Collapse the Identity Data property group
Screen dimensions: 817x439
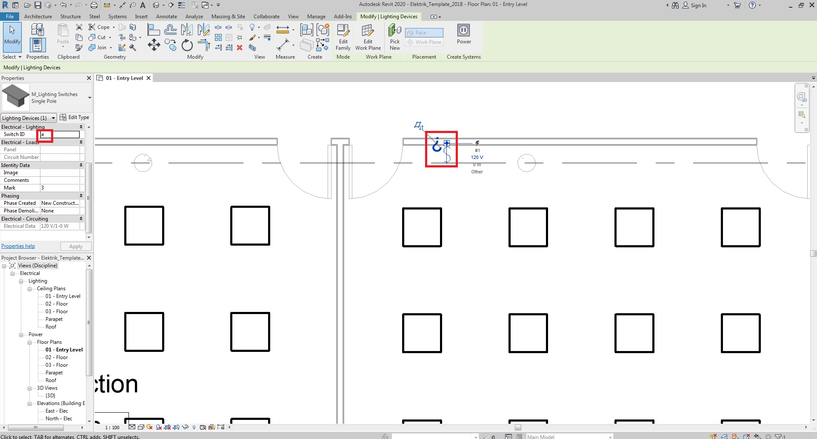[81, 165]
